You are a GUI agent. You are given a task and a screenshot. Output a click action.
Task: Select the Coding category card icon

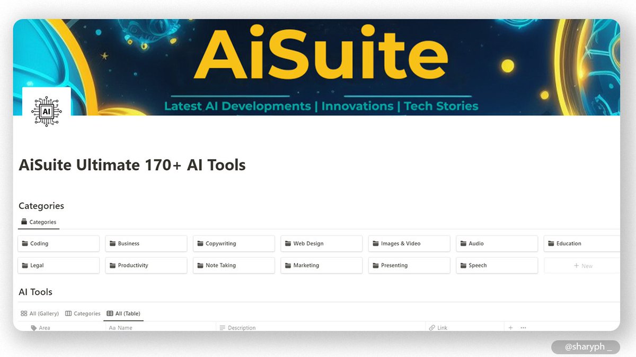25,243
